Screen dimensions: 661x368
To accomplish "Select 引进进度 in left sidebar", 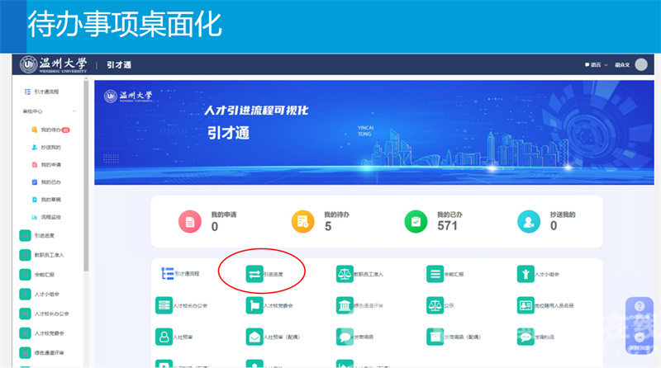I will [37, 235].
